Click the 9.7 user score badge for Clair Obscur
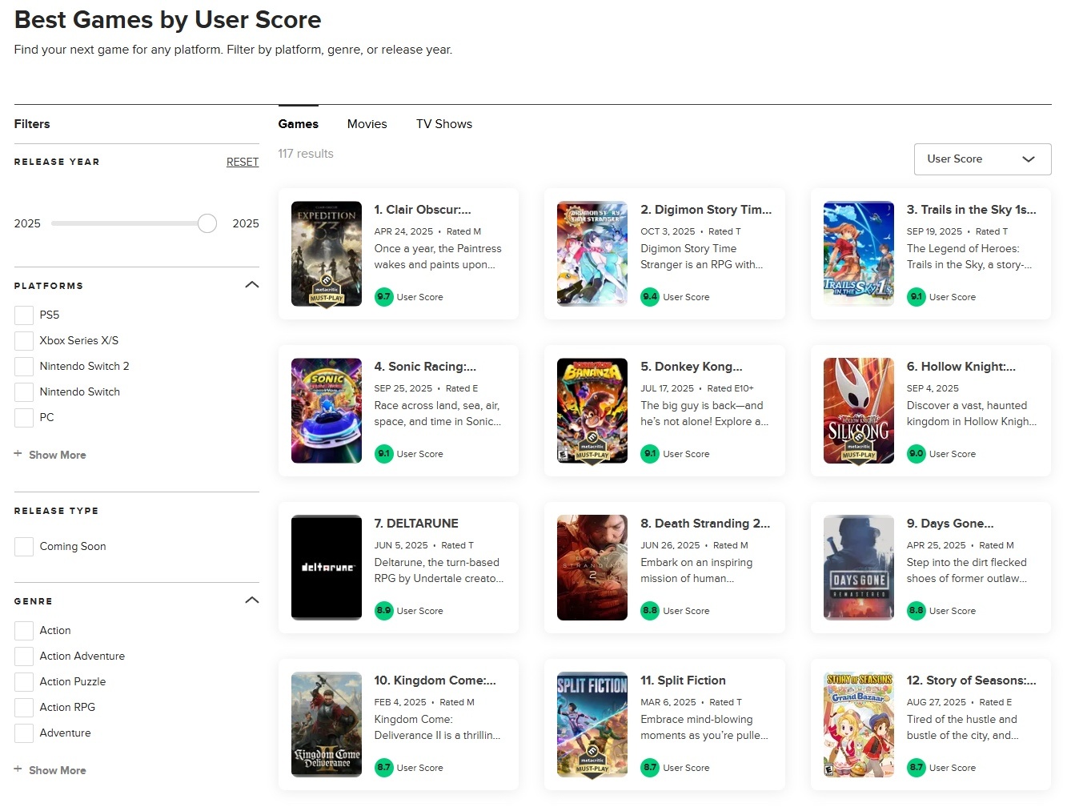Screen dimensions: 1079x811 pyautogui.click(x=383, y=296)
